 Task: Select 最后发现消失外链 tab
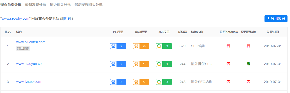(x=88, y=5)
